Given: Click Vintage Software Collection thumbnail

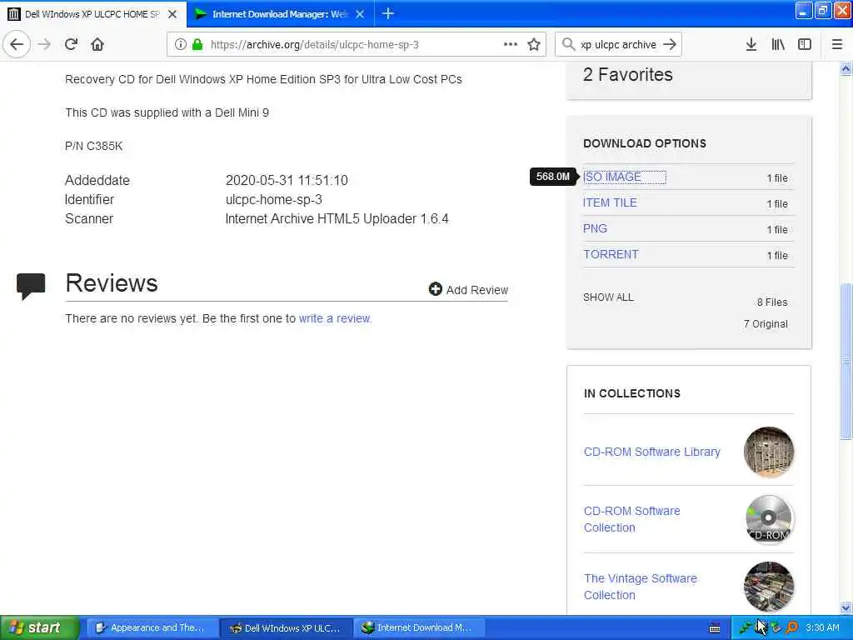Looking at the screenshot, I should click(769, 587).
